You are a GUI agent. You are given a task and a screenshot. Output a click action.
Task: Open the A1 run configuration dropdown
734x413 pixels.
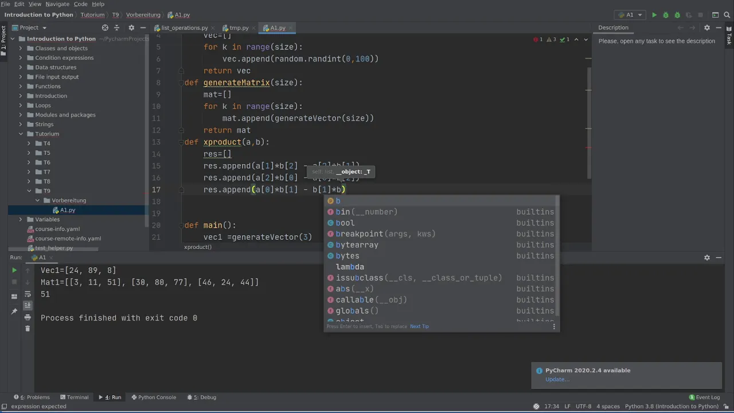coord(630,15)
